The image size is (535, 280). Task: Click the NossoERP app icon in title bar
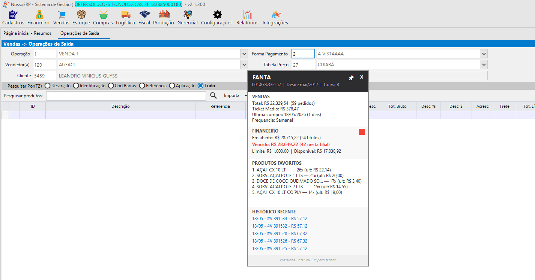5,4
